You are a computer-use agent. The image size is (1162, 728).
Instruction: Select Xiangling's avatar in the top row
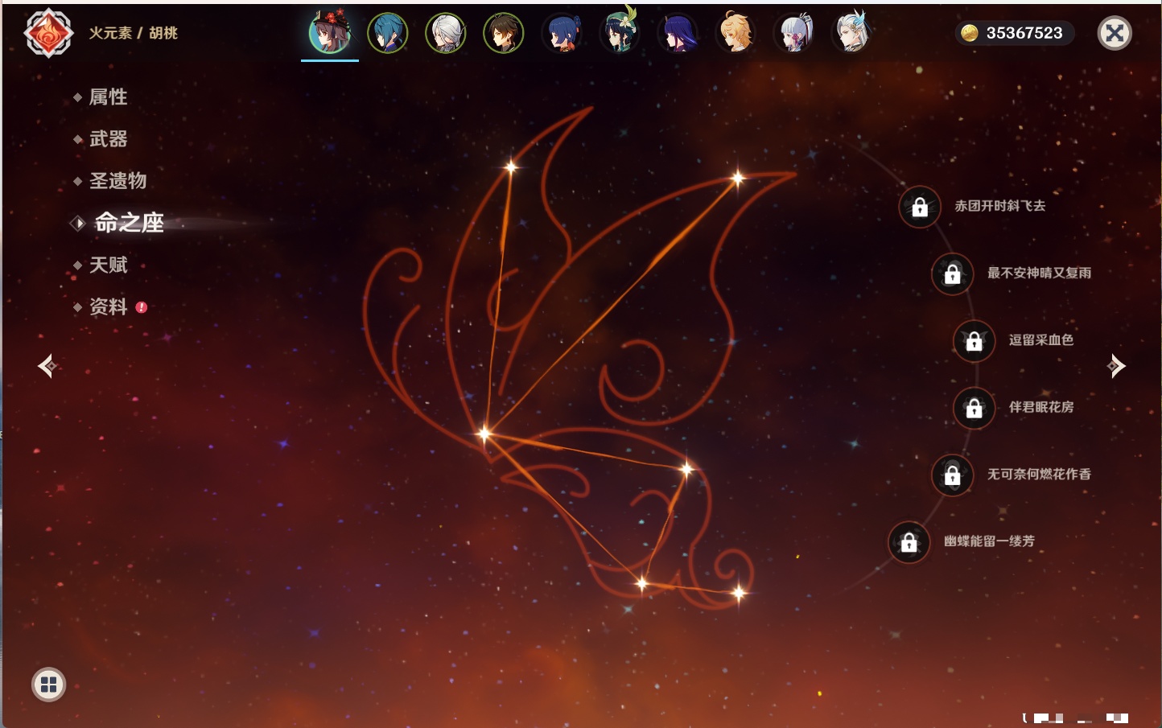tap(562, 33)
